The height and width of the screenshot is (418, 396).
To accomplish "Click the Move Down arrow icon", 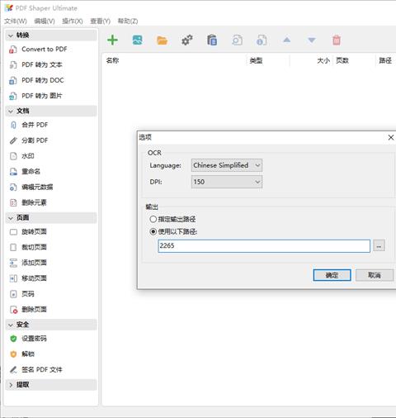I will [x=312, y=40].
